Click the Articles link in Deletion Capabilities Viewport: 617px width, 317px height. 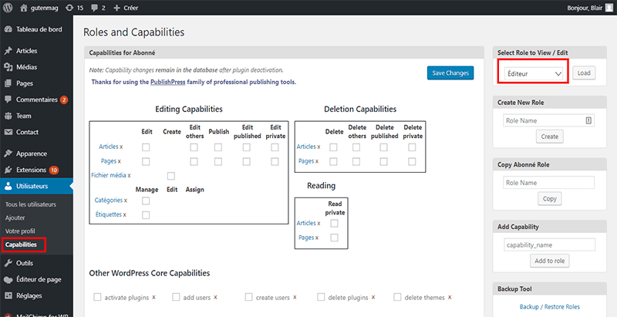[x=306, y=147]
